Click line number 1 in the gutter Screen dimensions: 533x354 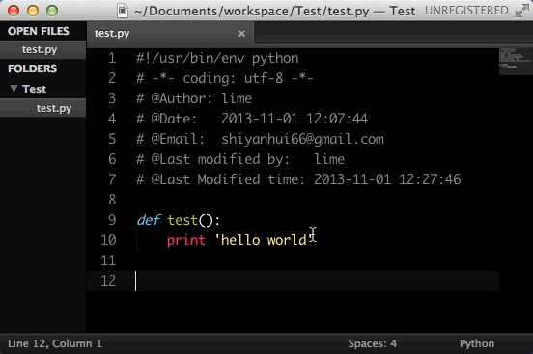[x=112, y=58]
